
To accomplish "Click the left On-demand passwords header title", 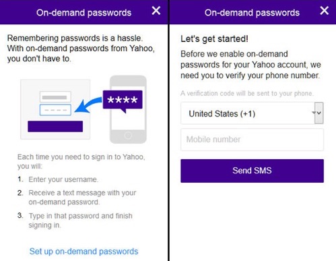I will coord(83,13).
